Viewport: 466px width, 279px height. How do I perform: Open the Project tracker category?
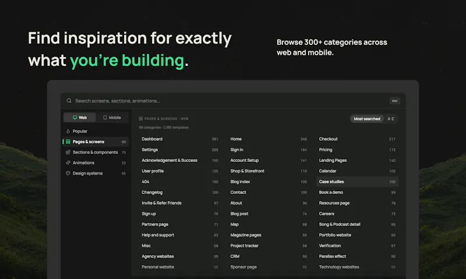(x=269, y=246)
